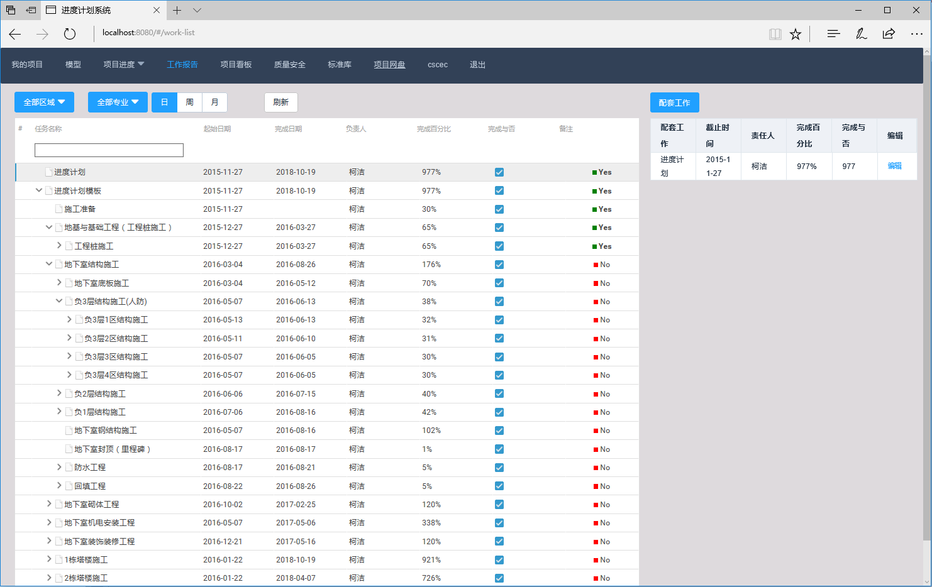Click 编辑 link in 配套工作 table

coord(894,166)
